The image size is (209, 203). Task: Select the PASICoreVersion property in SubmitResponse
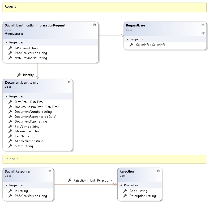click(31, 196)
